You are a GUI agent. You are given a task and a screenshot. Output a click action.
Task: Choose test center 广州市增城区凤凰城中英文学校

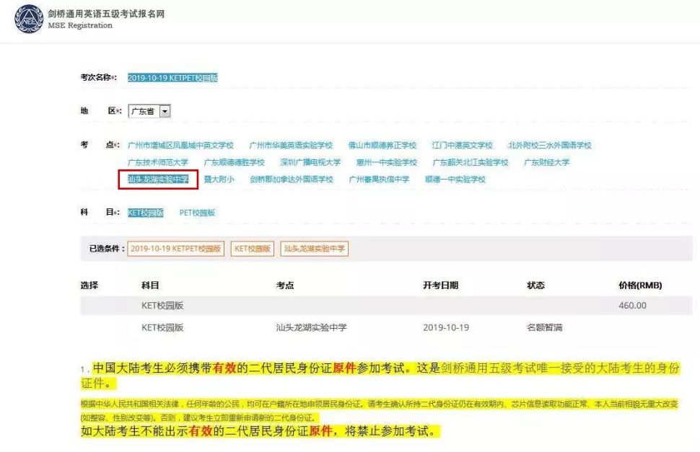[180, 146]
